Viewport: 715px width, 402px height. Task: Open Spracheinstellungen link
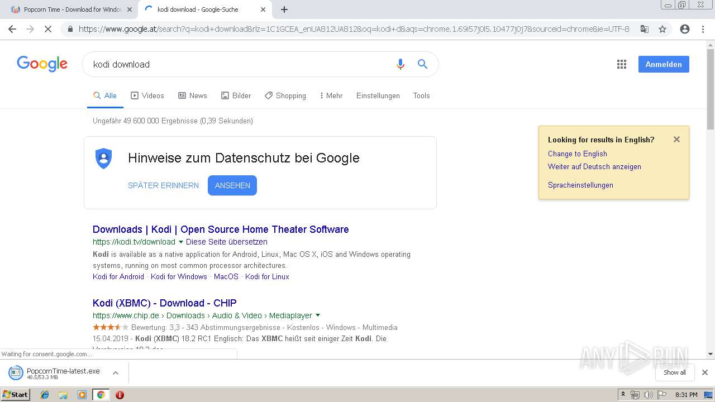(x=580, y=185)
